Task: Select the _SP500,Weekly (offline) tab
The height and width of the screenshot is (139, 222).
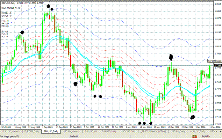Action: pos(153,131)
